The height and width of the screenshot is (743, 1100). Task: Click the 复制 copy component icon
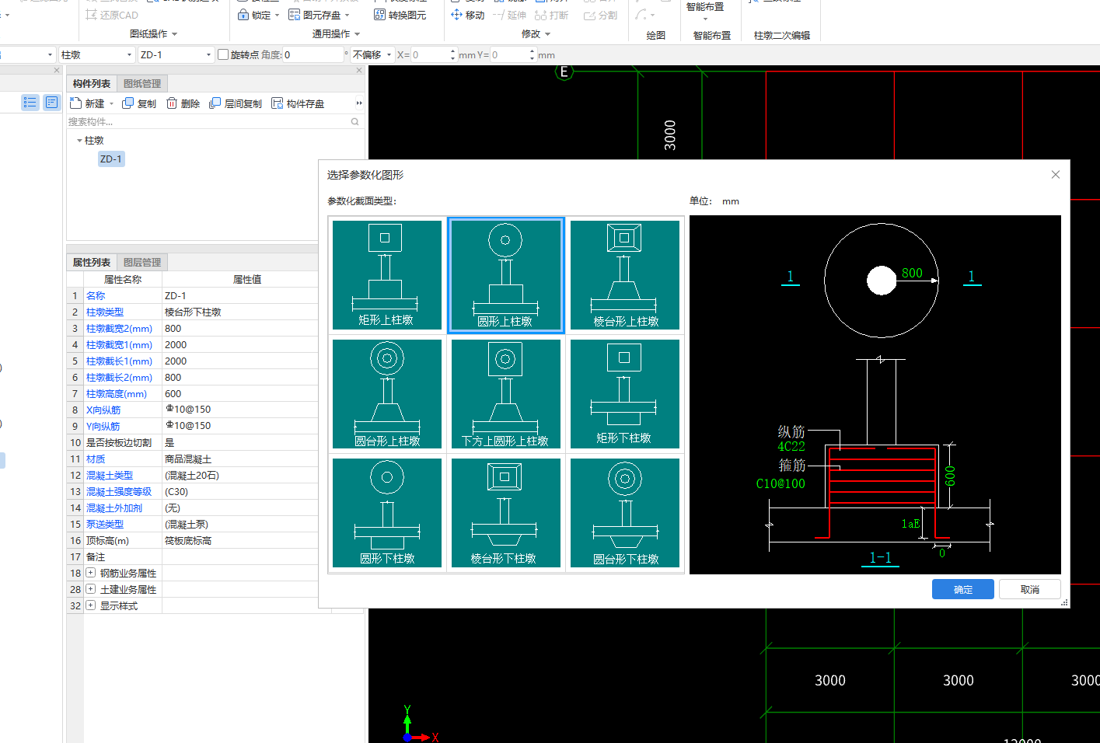point(128,103)
